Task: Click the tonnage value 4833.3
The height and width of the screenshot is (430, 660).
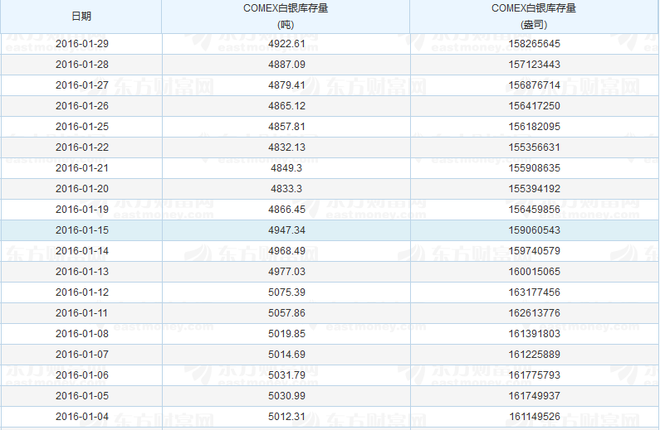Action: 286,189
